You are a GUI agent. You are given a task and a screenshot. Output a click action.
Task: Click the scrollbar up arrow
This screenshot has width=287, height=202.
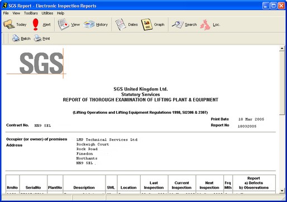pyautogui.click(x=282, y=49)
